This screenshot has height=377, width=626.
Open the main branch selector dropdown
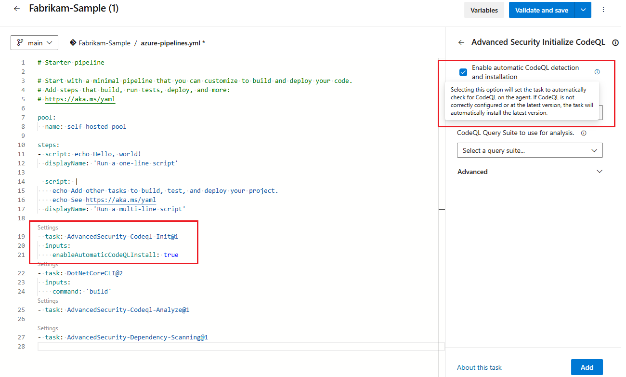(35, 43)
